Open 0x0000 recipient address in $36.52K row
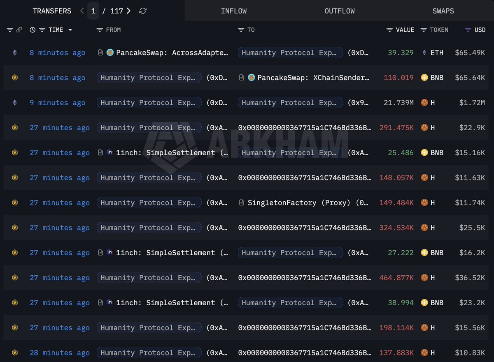Image resolution: width=494 pixels, height=362 pixels. pos(305,278)
